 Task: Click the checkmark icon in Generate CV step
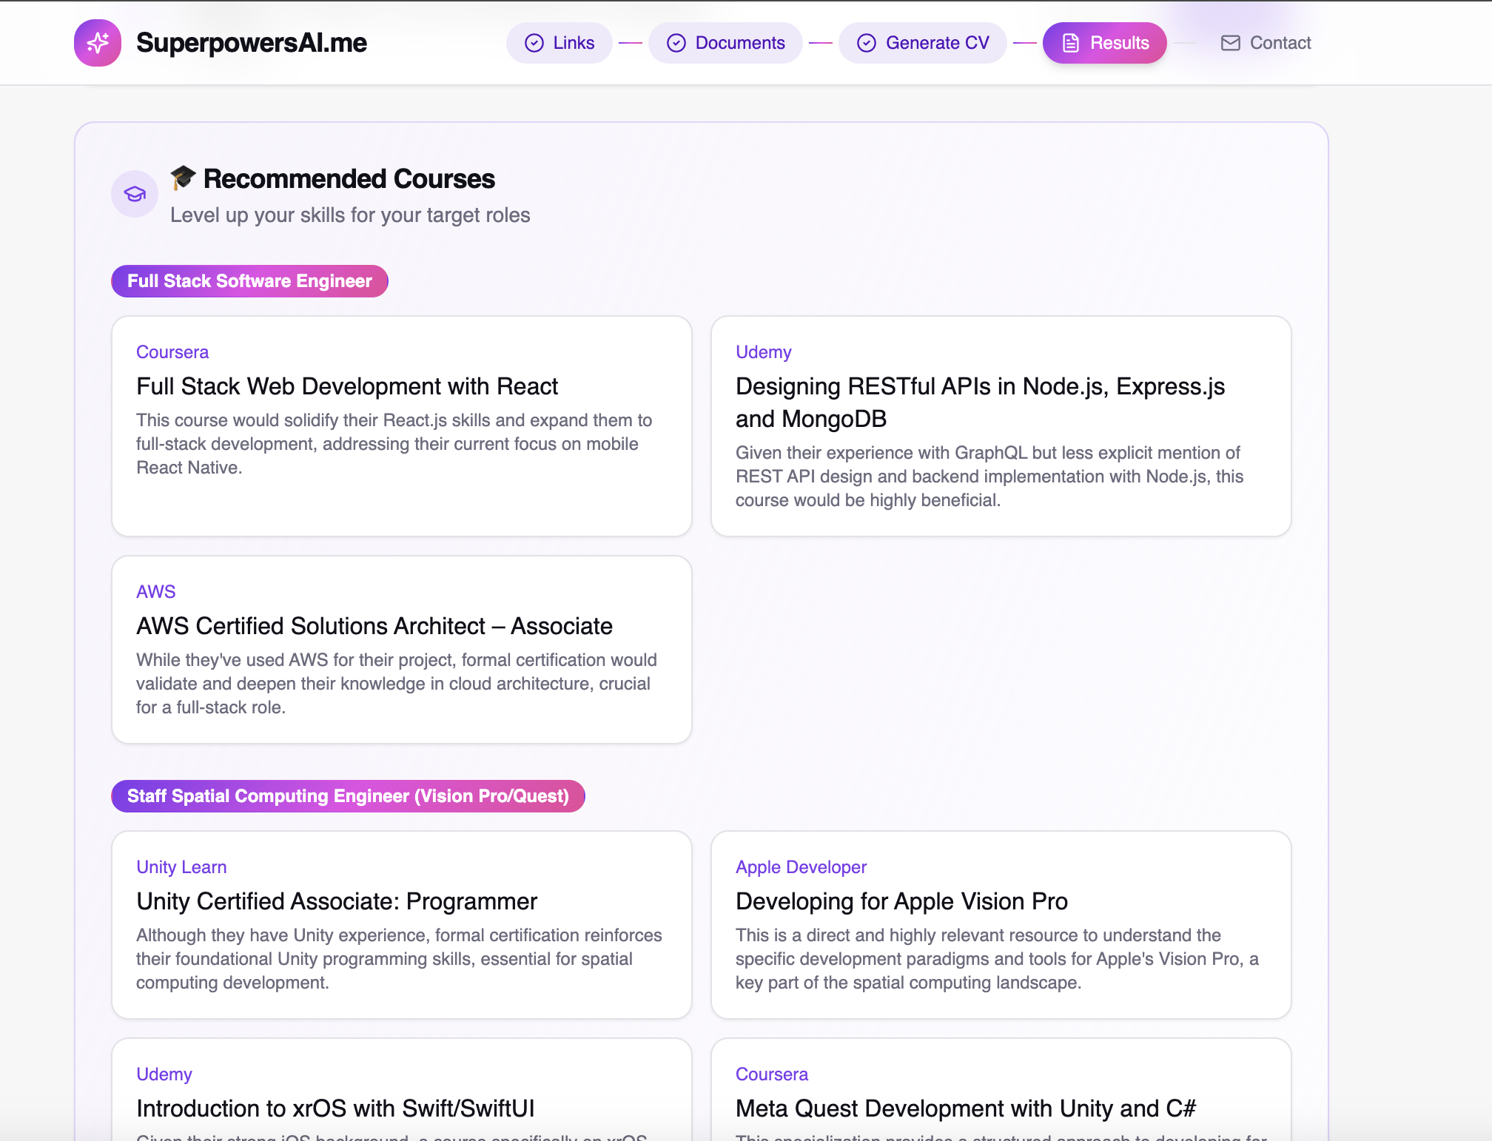click(866, 43)
